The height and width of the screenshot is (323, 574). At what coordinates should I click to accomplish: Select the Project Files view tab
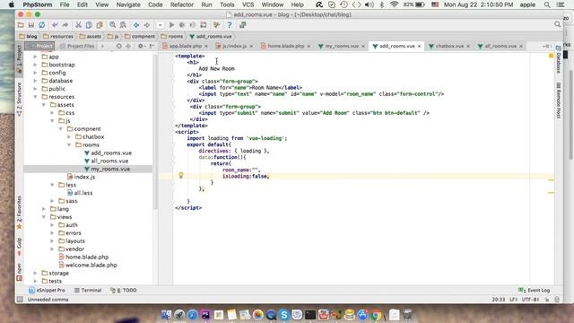click(x=77, y=46)
